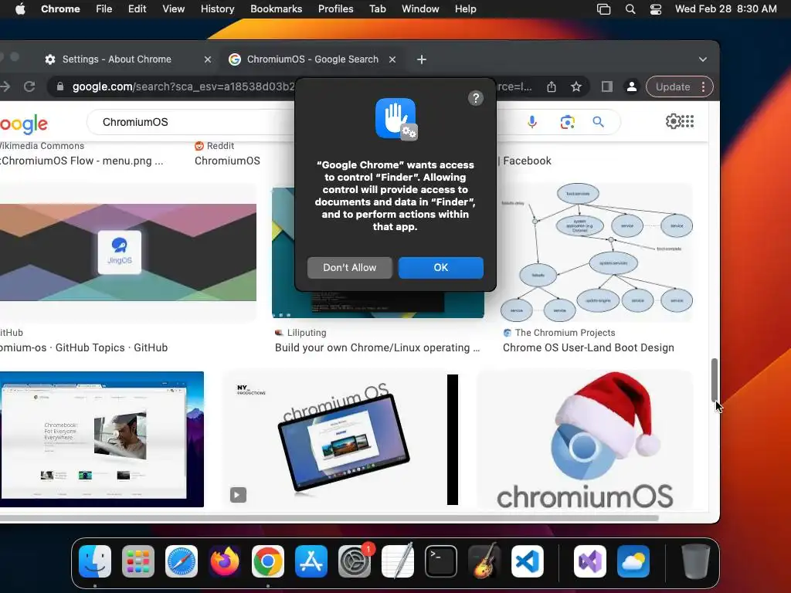
Task: Open the GitHub Topics result link
Action: pos(83,347)
